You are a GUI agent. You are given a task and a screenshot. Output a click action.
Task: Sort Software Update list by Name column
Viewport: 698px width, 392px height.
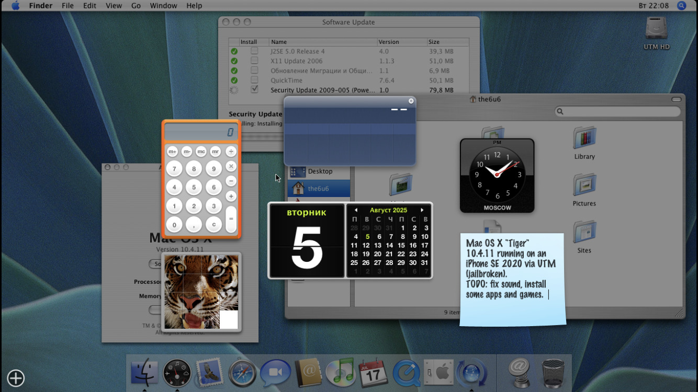click(x=323, y=42)
